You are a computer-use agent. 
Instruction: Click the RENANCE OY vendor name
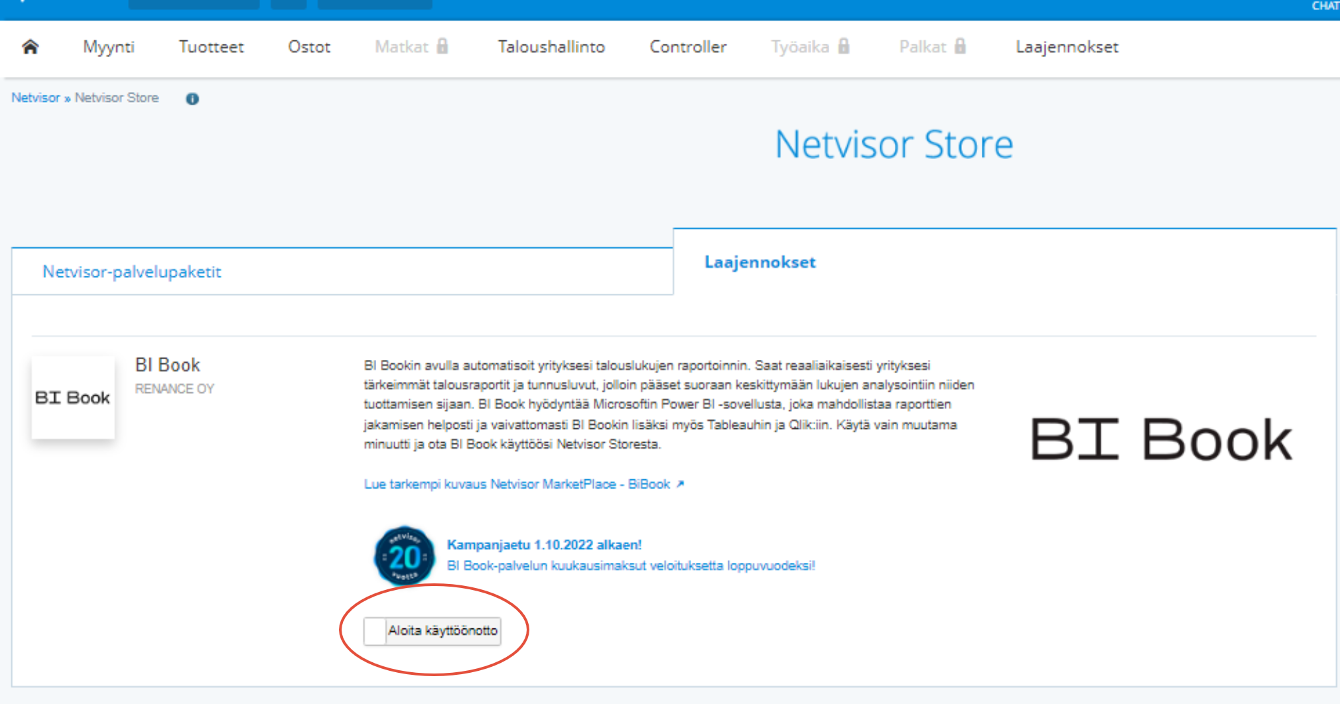click(x=174, y=389)
